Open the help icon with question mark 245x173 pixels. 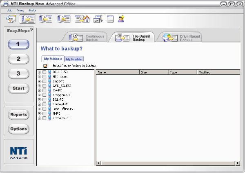coord(121,19)
